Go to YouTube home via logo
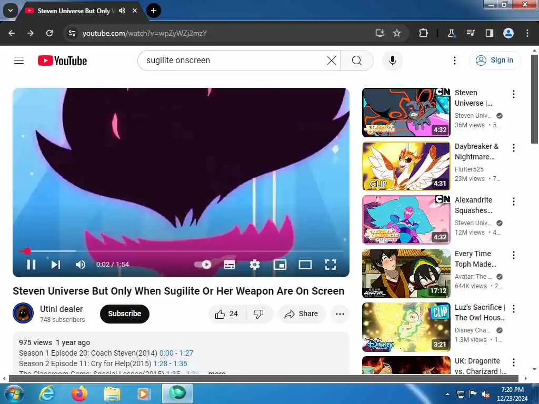Image resolution: width=539 pixels, height=404 pixels. click(x=62, y=61)
